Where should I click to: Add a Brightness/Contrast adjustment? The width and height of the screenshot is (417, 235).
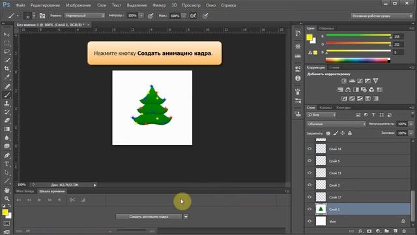344,81
